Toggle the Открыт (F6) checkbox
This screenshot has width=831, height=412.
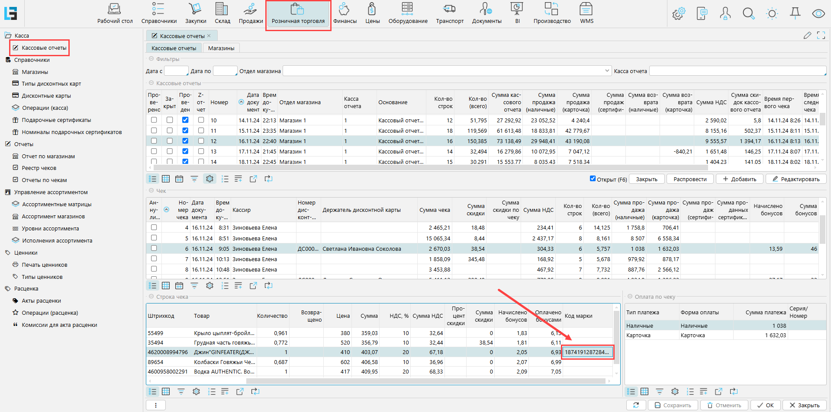click(x=593, y=179)
